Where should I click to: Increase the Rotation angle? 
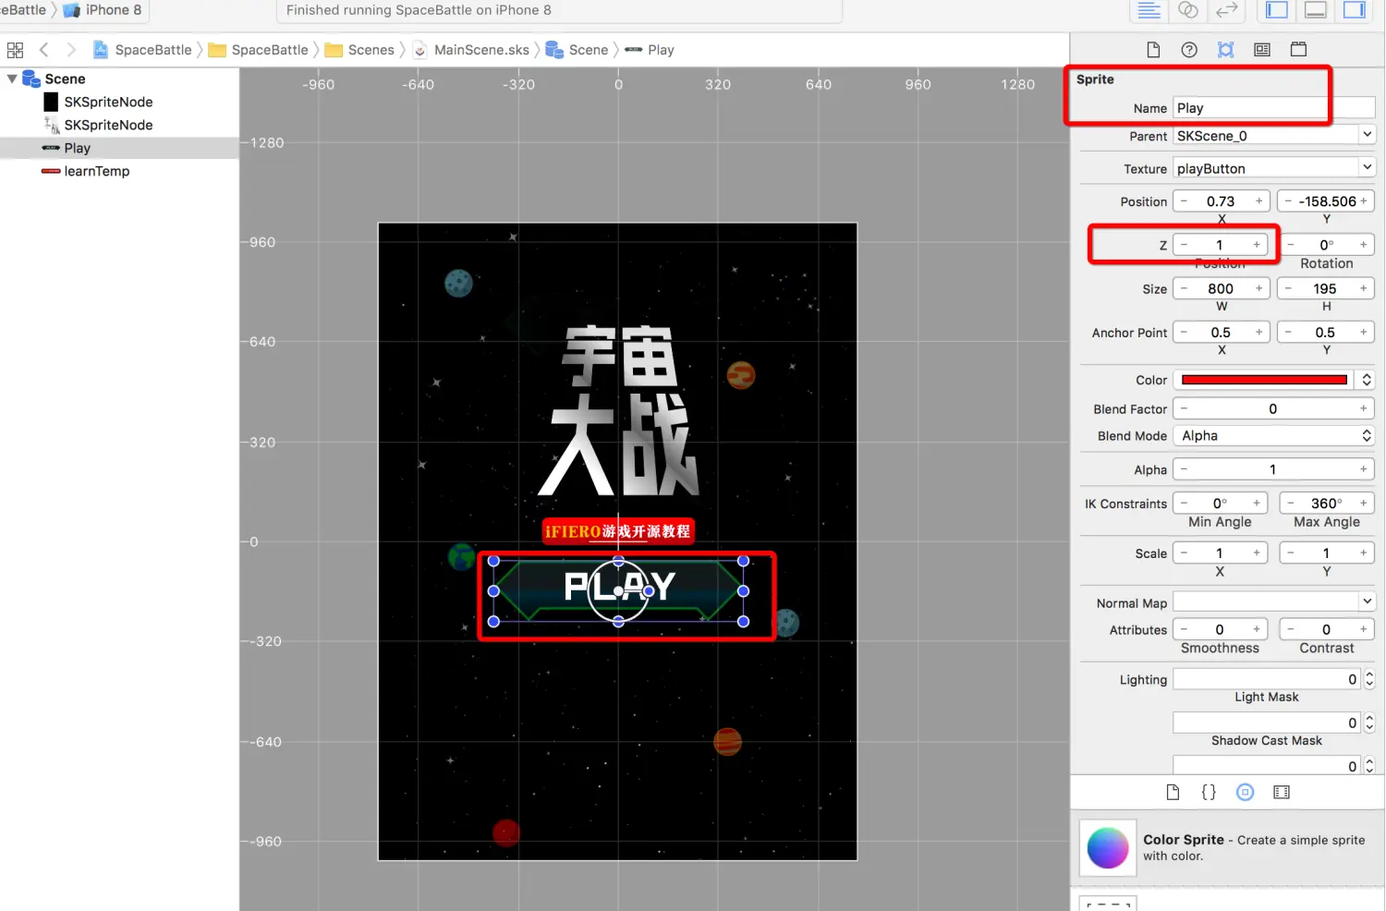pyautogui.click(x=1363, y=245)
